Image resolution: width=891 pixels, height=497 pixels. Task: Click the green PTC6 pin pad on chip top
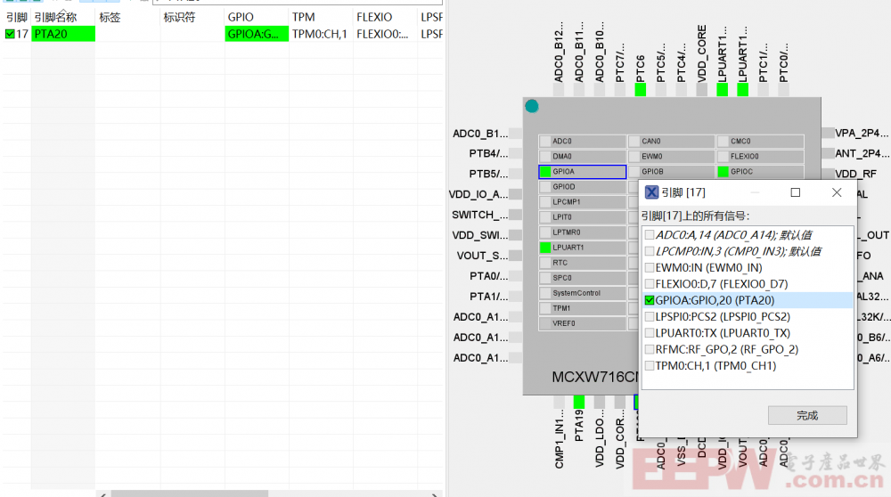641,90
